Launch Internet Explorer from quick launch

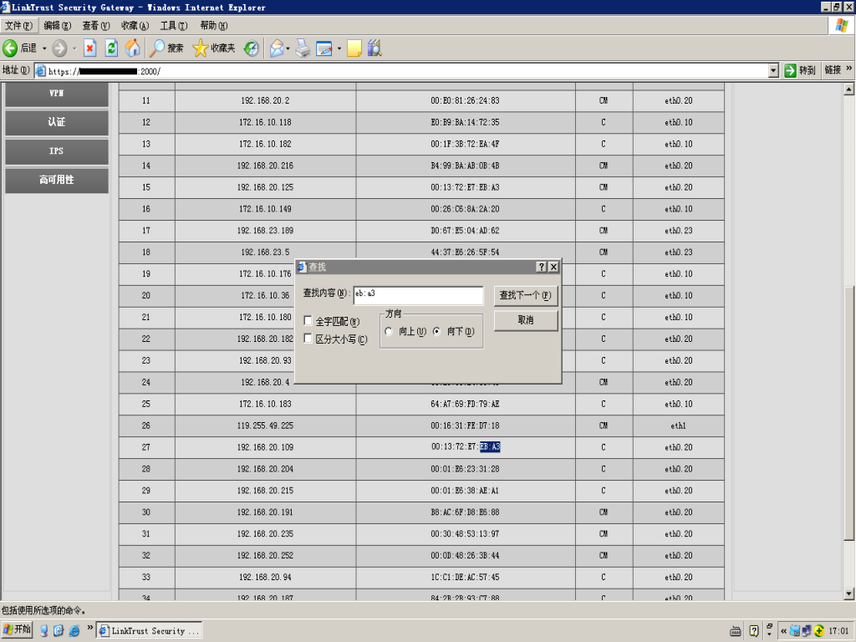[74, 630]
